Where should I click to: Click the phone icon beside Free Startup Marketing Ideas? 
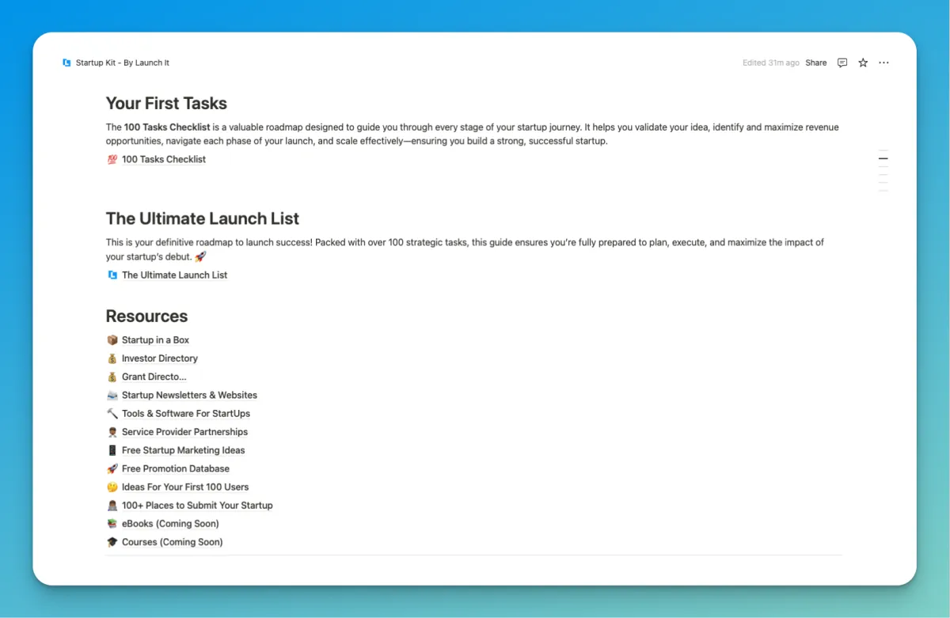[x=112, y=450]
